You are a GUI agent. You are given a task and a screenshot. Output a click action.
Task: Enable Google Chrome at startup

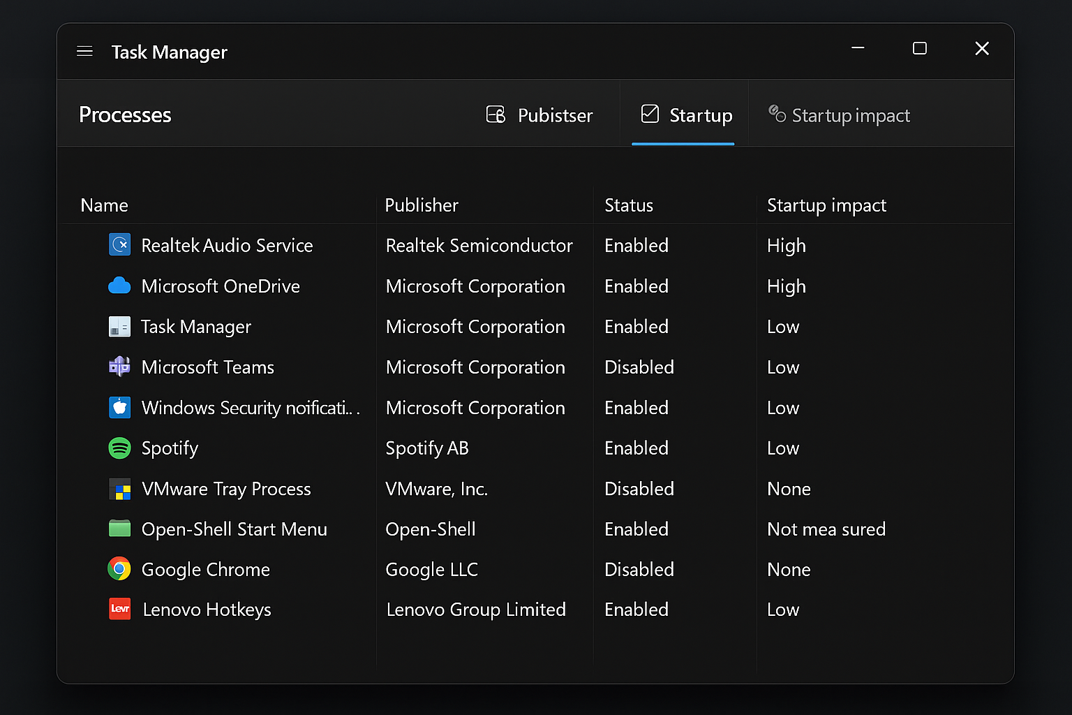click(x=639, y=569)
